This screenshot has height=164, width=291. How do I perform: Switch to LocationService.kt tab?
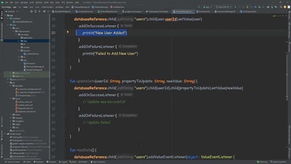pyautogui.click(x=85, y=11)
